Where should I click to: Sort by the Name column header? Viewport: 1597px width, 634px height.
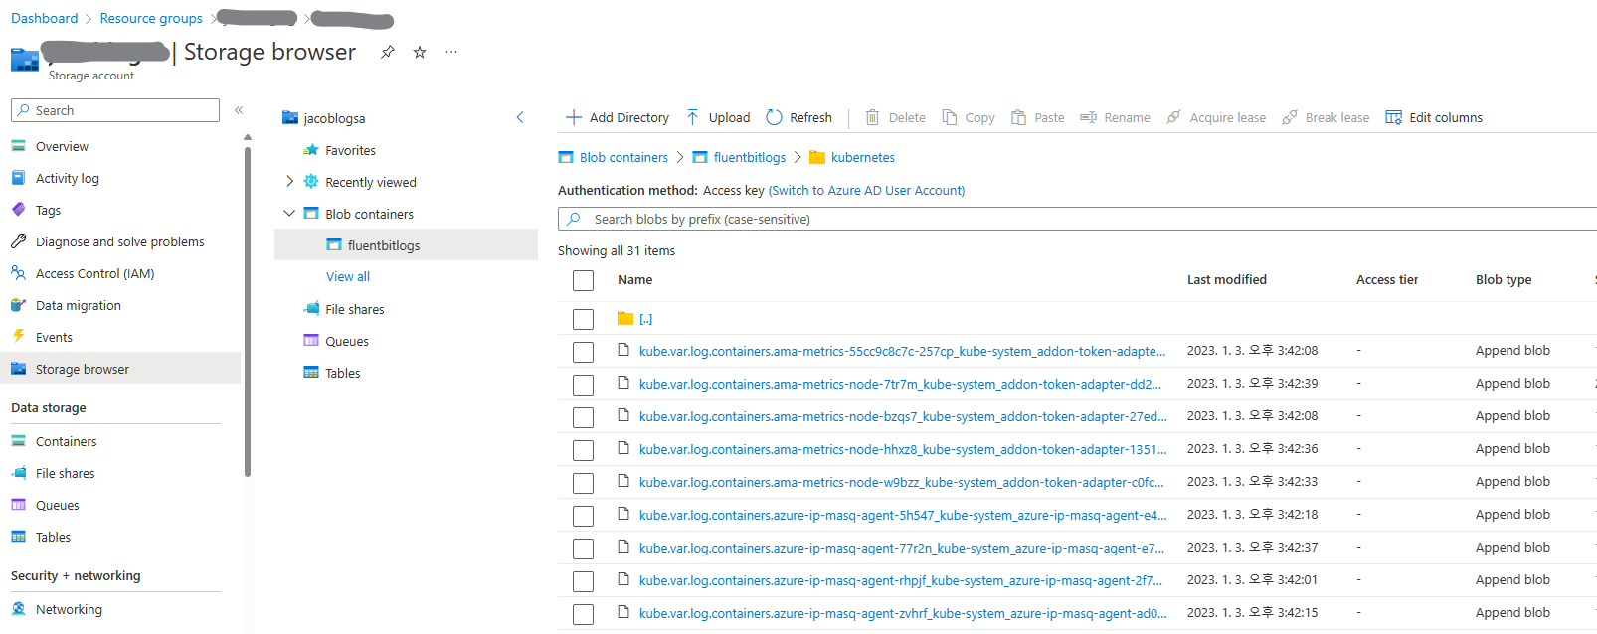click(634, 279)
